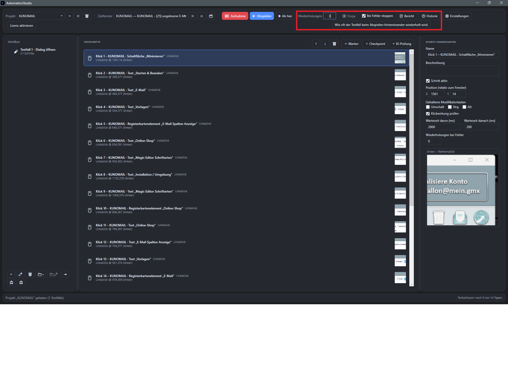Clear the Zielfenster target window selection
This screenshot has height=365, width=508.
pos(193,16)
